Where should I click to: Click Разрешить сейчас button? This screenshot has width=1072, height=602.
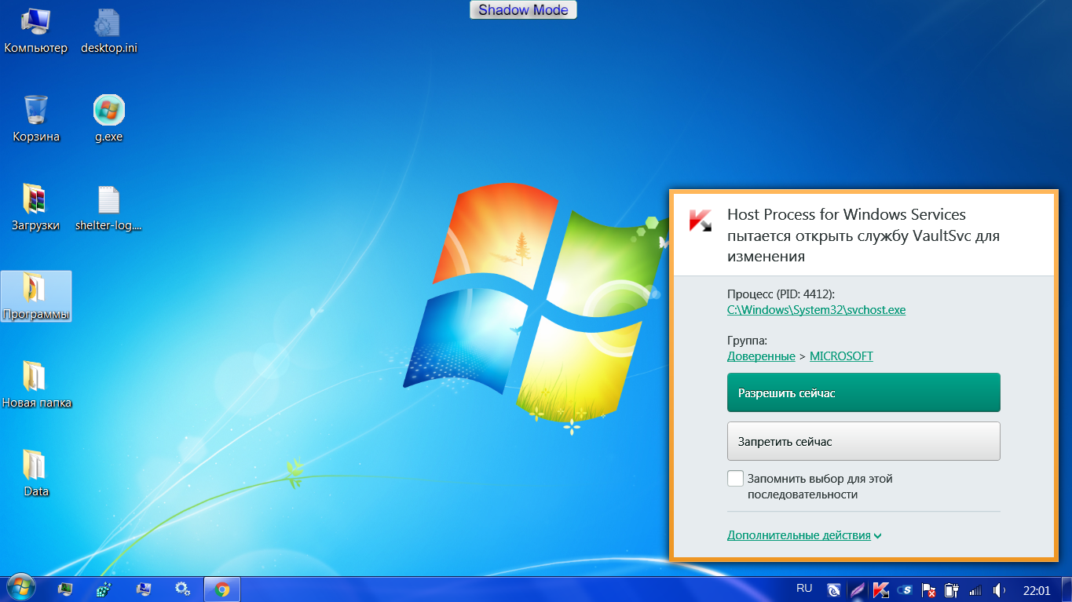point(864,392)
